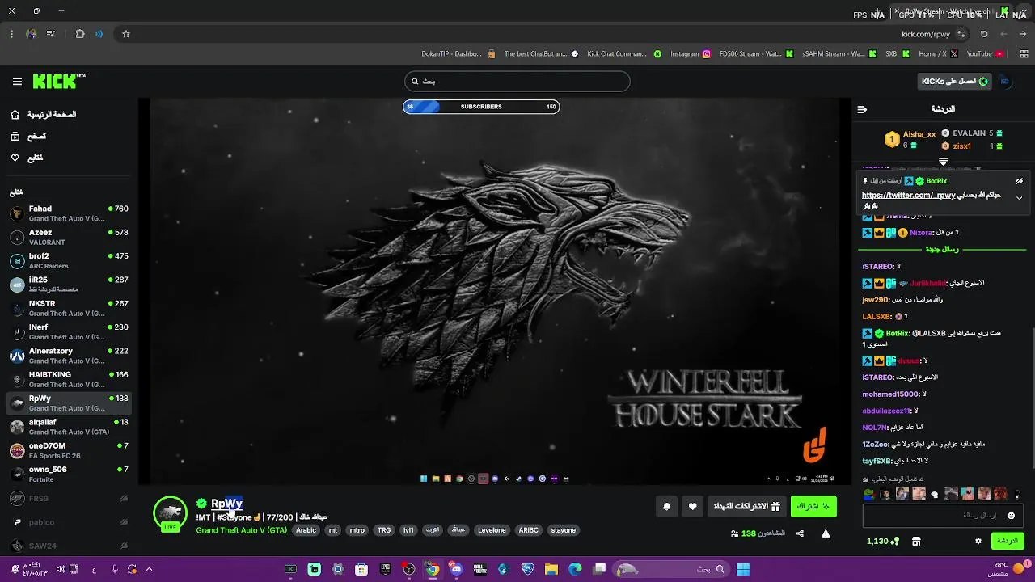Open the Instagram bookmark
1035x582 pixels.
[690, 54]
